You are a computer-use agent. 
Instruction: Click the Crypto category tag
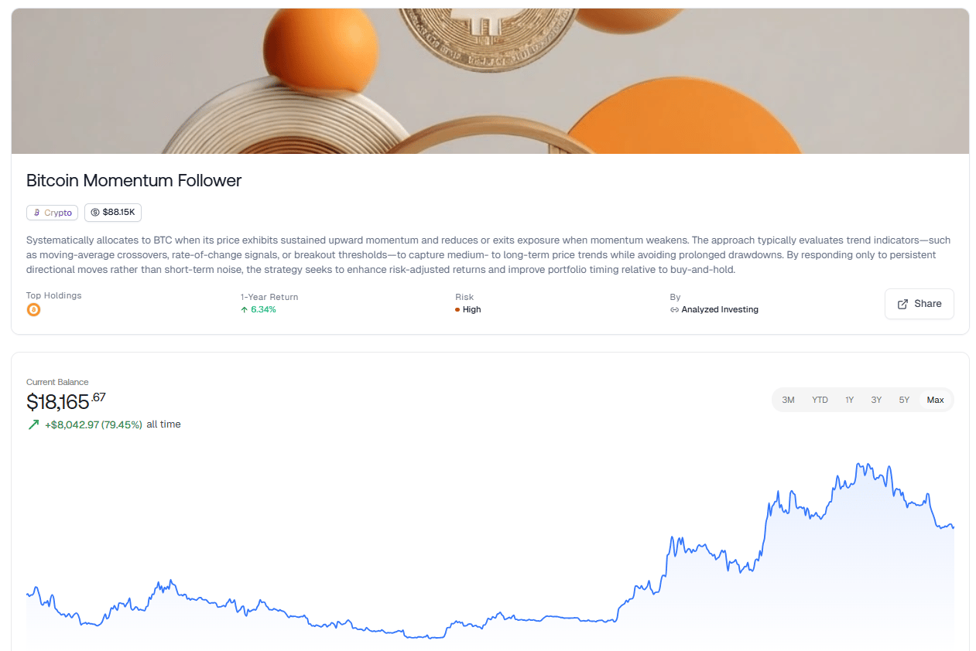[52, 213]
